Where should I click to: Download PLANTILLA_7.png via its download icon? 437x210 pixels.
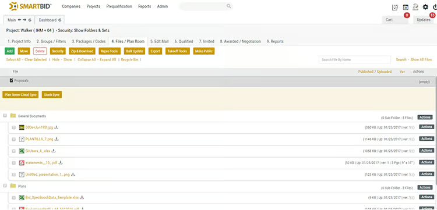pos(57,139)
